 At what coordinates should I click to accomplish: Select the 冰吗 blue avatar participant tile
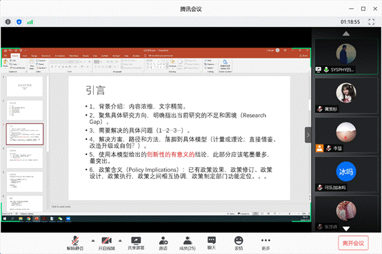pos(346,175)
